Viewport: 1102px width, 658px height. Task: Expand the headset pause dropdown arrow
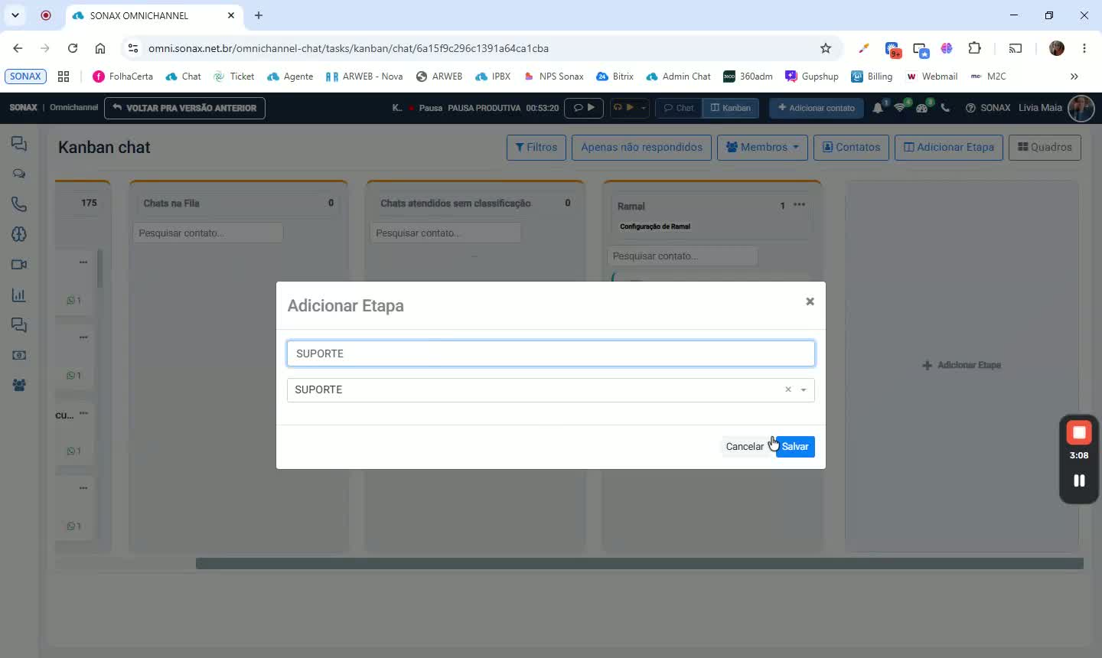pyautogui.click(x=644, y=108)
